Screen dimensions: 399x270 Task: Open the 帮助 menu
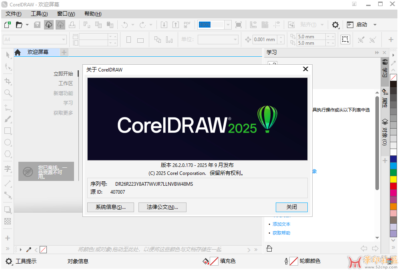pyautogui.click(x=93, y=14)
